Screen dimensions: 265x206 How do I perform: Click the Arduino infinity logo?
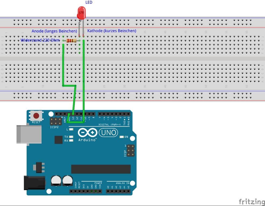[88, 133]
